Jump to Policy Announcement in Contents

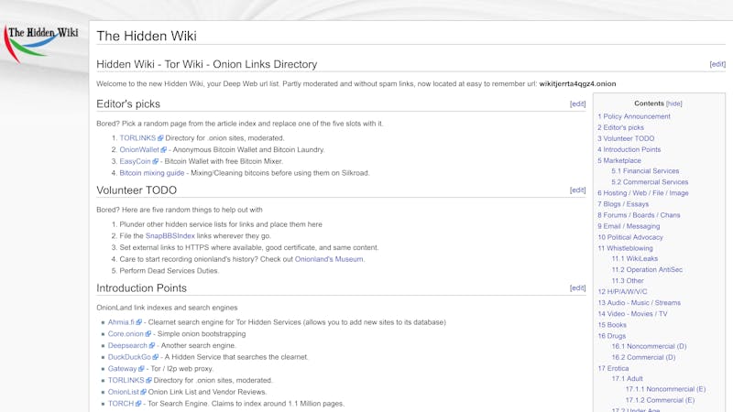[x=634, y=116]
